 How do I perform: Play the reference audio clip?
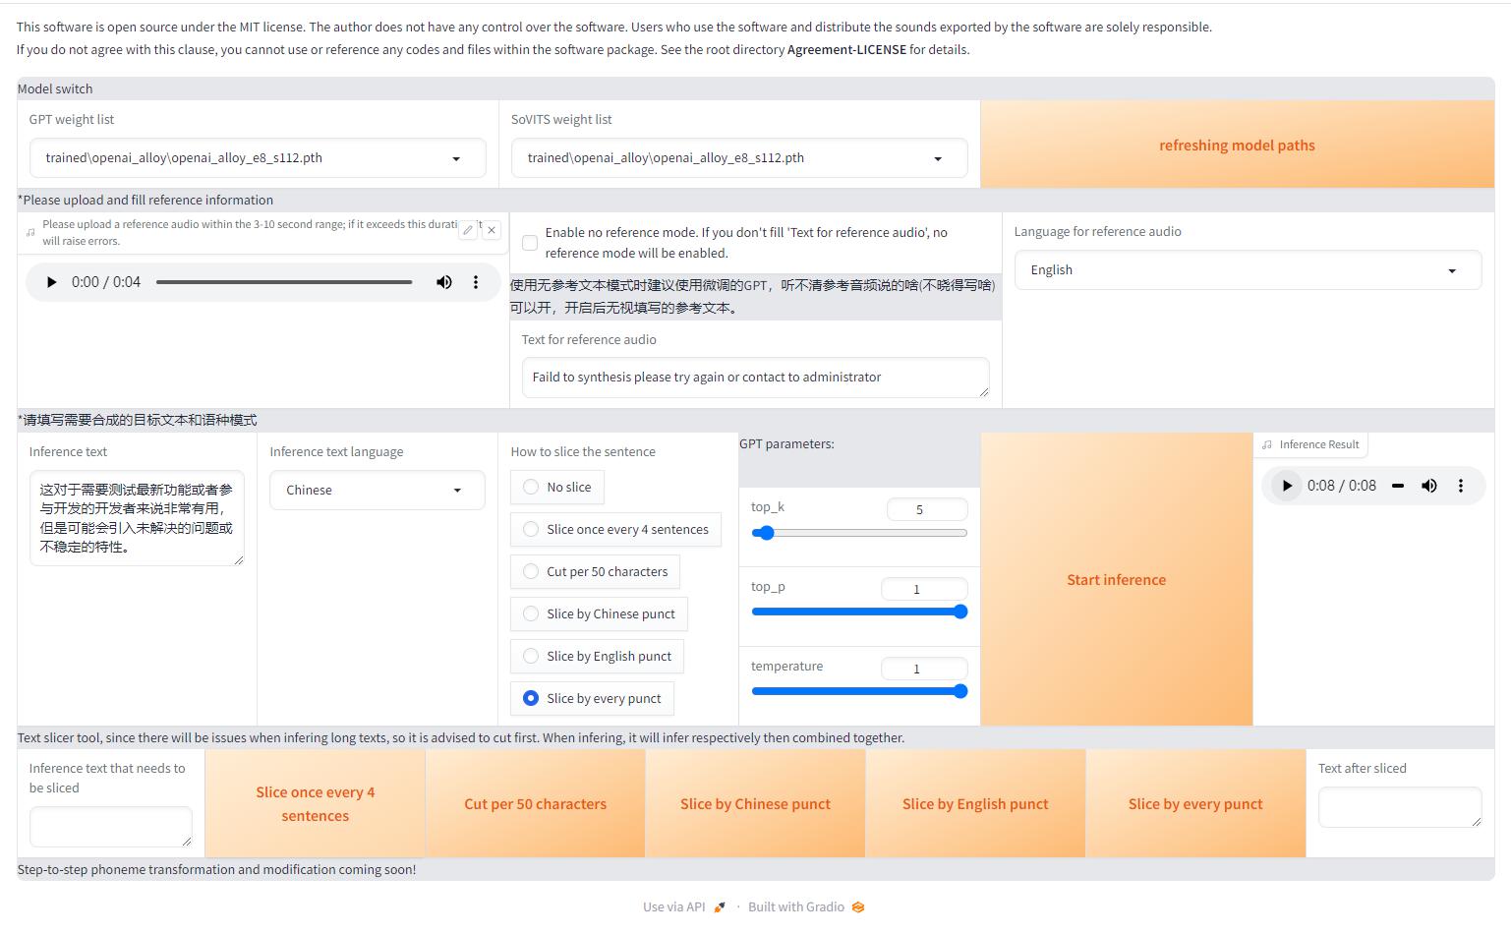(51, 282)
